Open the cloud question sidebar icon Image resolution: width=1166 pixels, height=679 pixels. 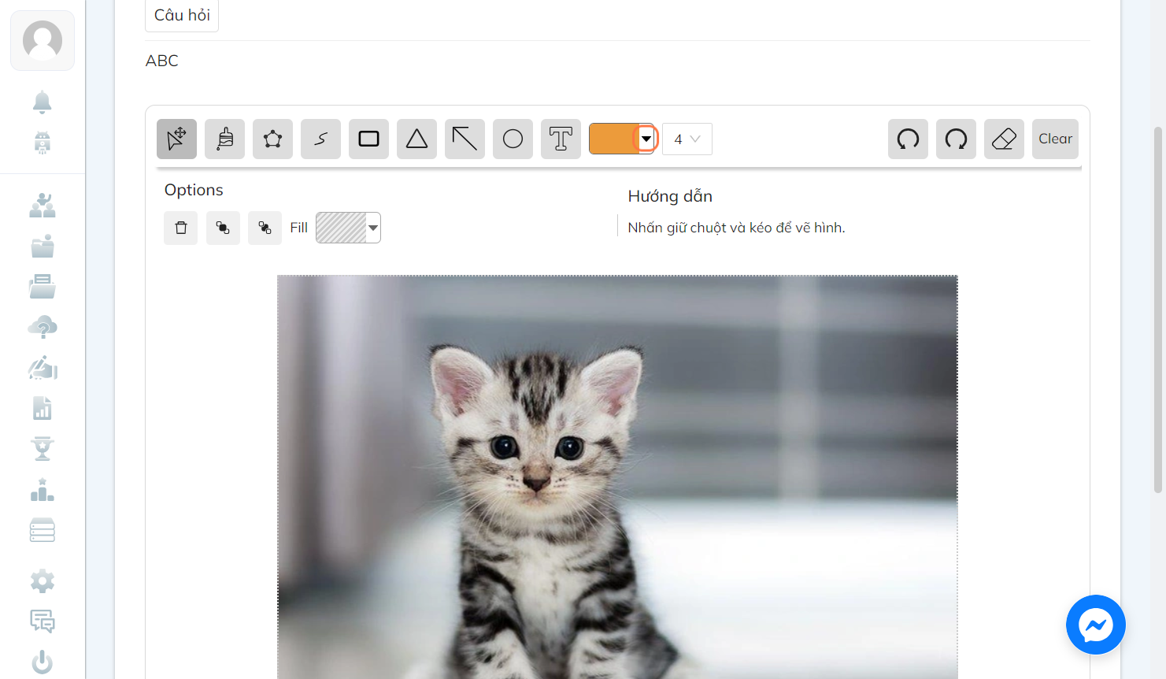click(x=43, y=327)
